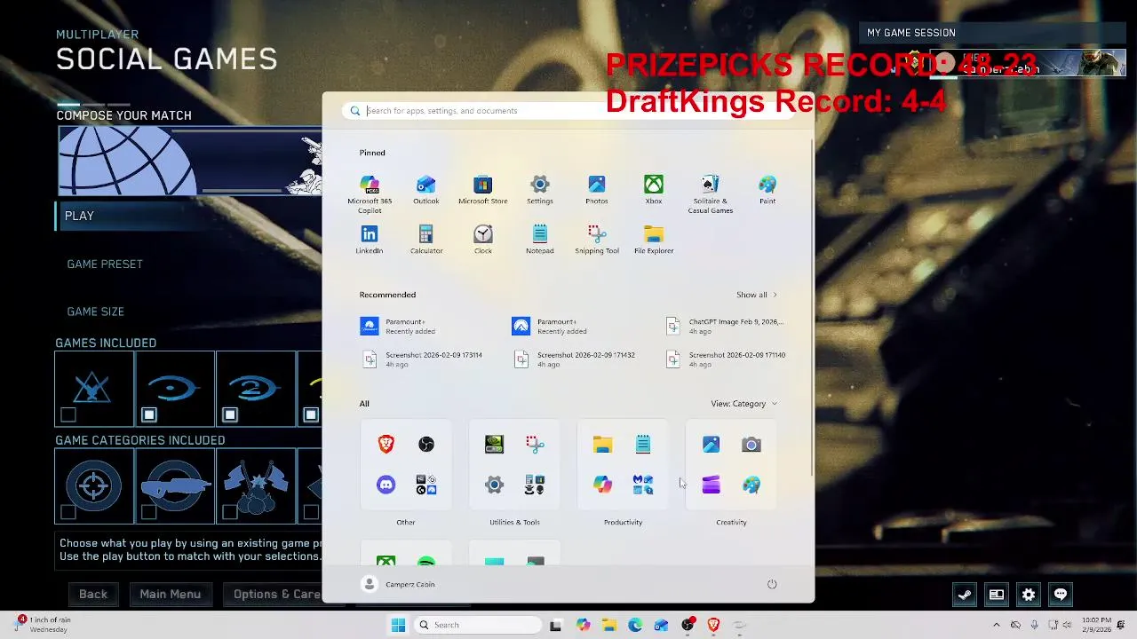The image size is (1137, 639).
Task: Launch the pinned Xbox app
Action: [654, 190]
